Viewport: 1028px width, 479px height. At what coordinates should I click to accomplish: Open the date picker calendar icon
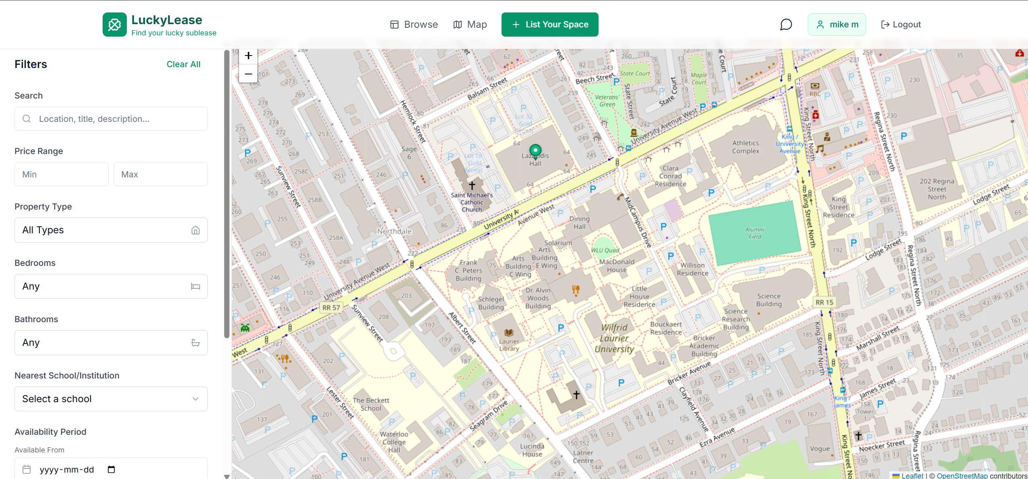[111, 469]
